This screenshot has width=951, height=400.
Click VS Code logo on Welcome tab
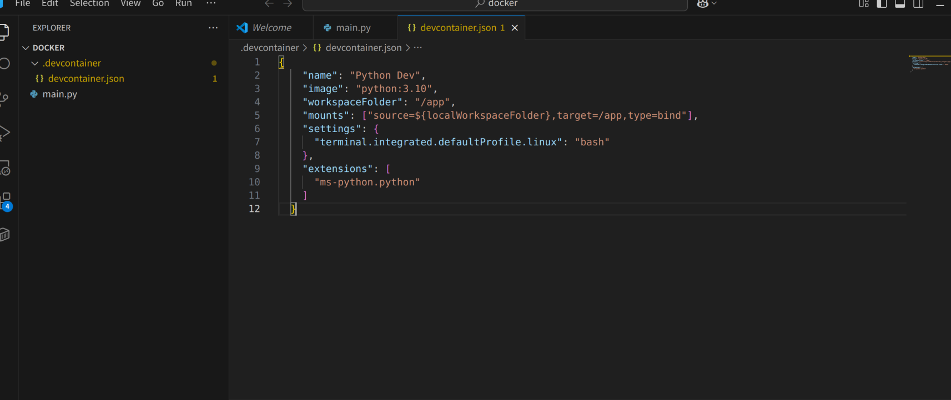pos(242,28)
